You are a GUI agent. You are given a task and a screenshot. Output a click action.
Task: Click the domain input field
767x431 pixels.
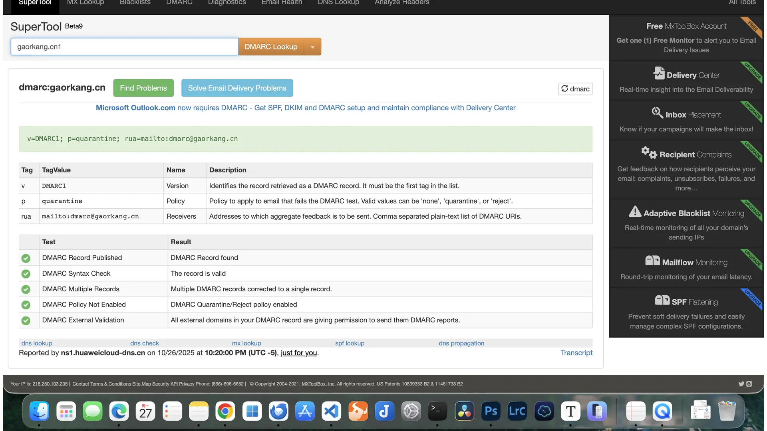pyautogui.click(x=124, y=47)
